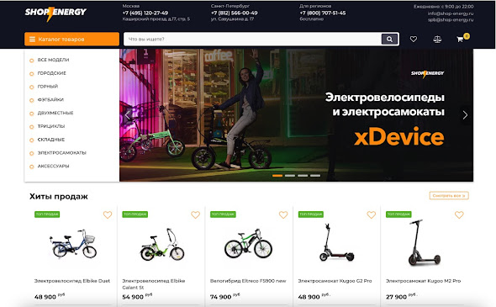Click the info@shop-energy.ru email link
This screenshot has width=496, height=307.
click(x=451, y=13)
